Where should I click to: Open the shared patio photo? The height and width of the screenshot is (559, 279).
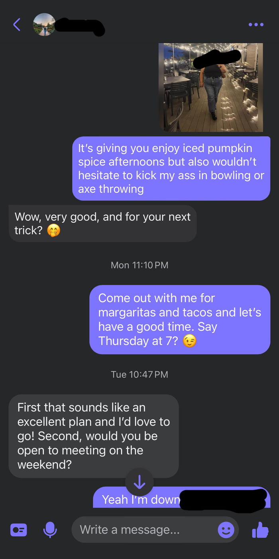point(211,87)
